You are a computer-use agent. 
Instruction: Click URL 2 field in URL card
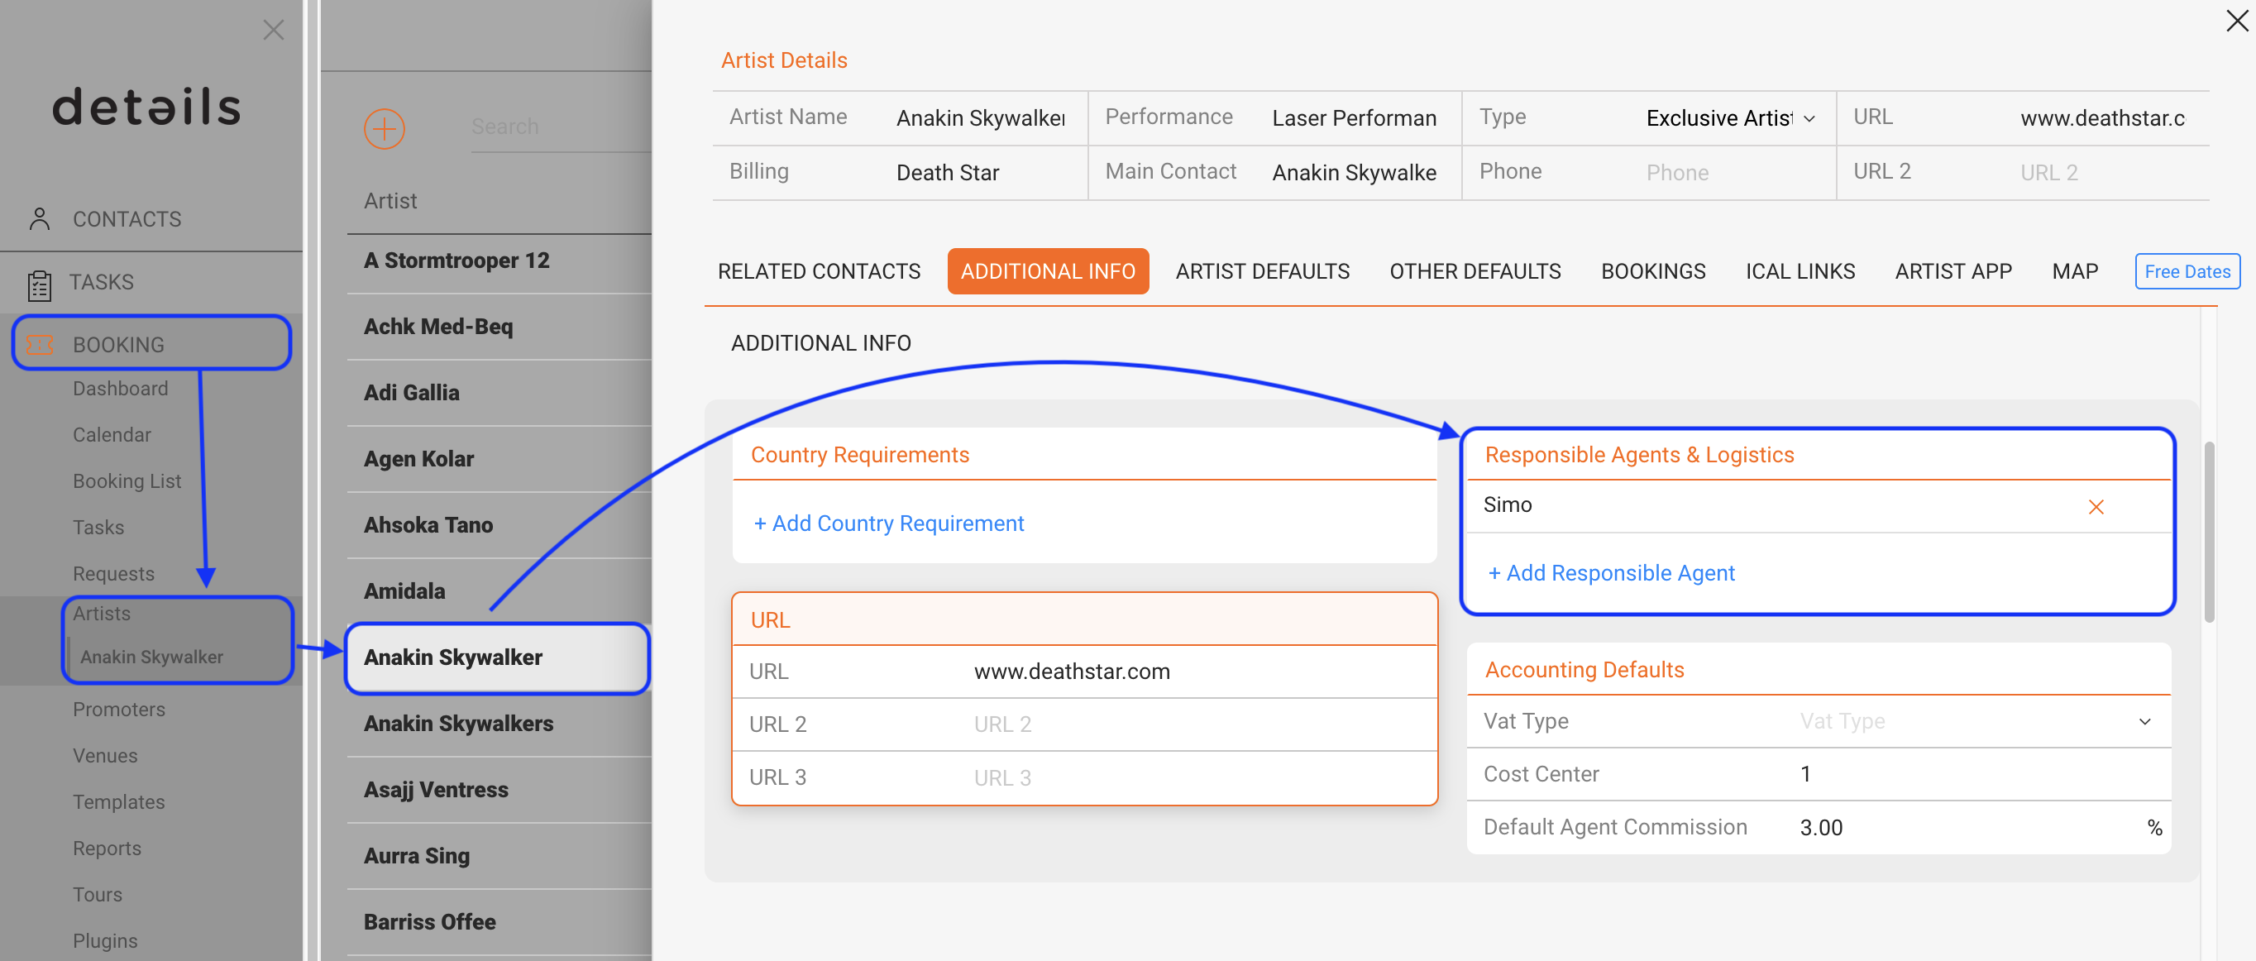(1199, 725)
